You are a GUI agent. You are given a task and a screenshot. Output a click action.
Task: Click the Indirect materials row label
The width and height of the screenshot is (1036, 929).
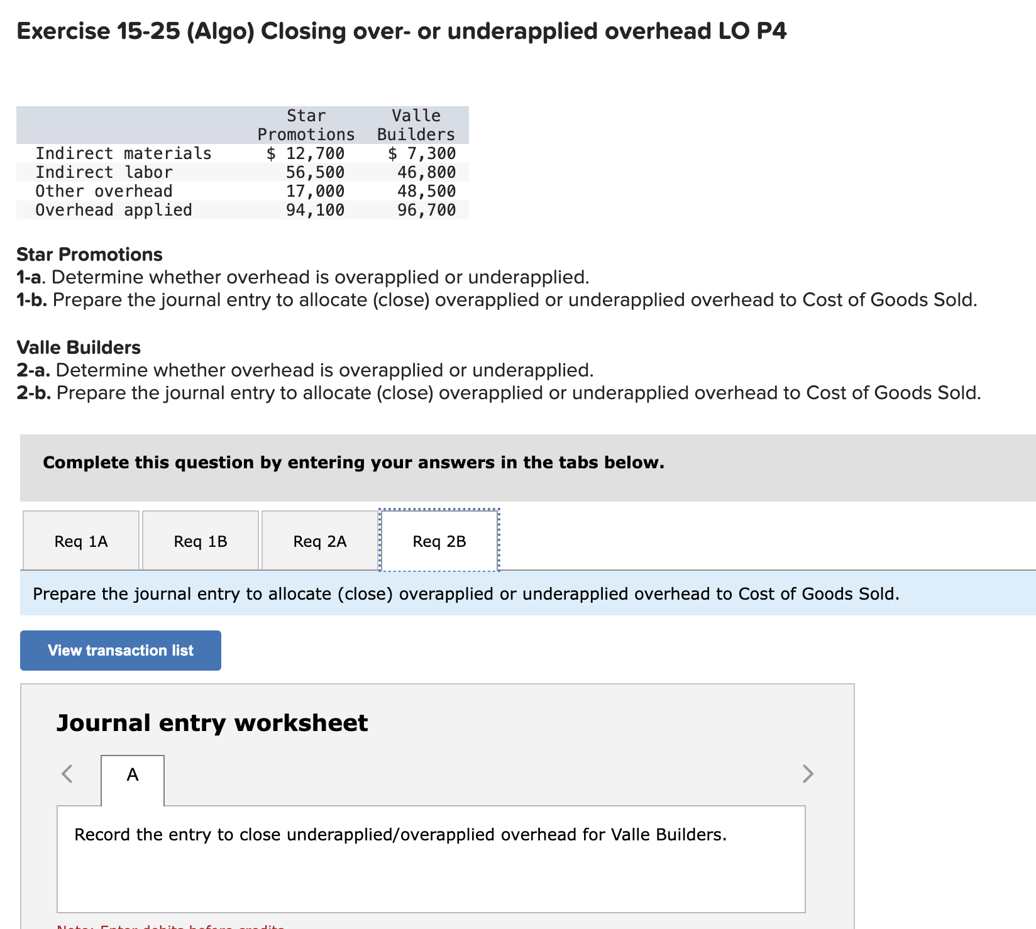[123, 153]
